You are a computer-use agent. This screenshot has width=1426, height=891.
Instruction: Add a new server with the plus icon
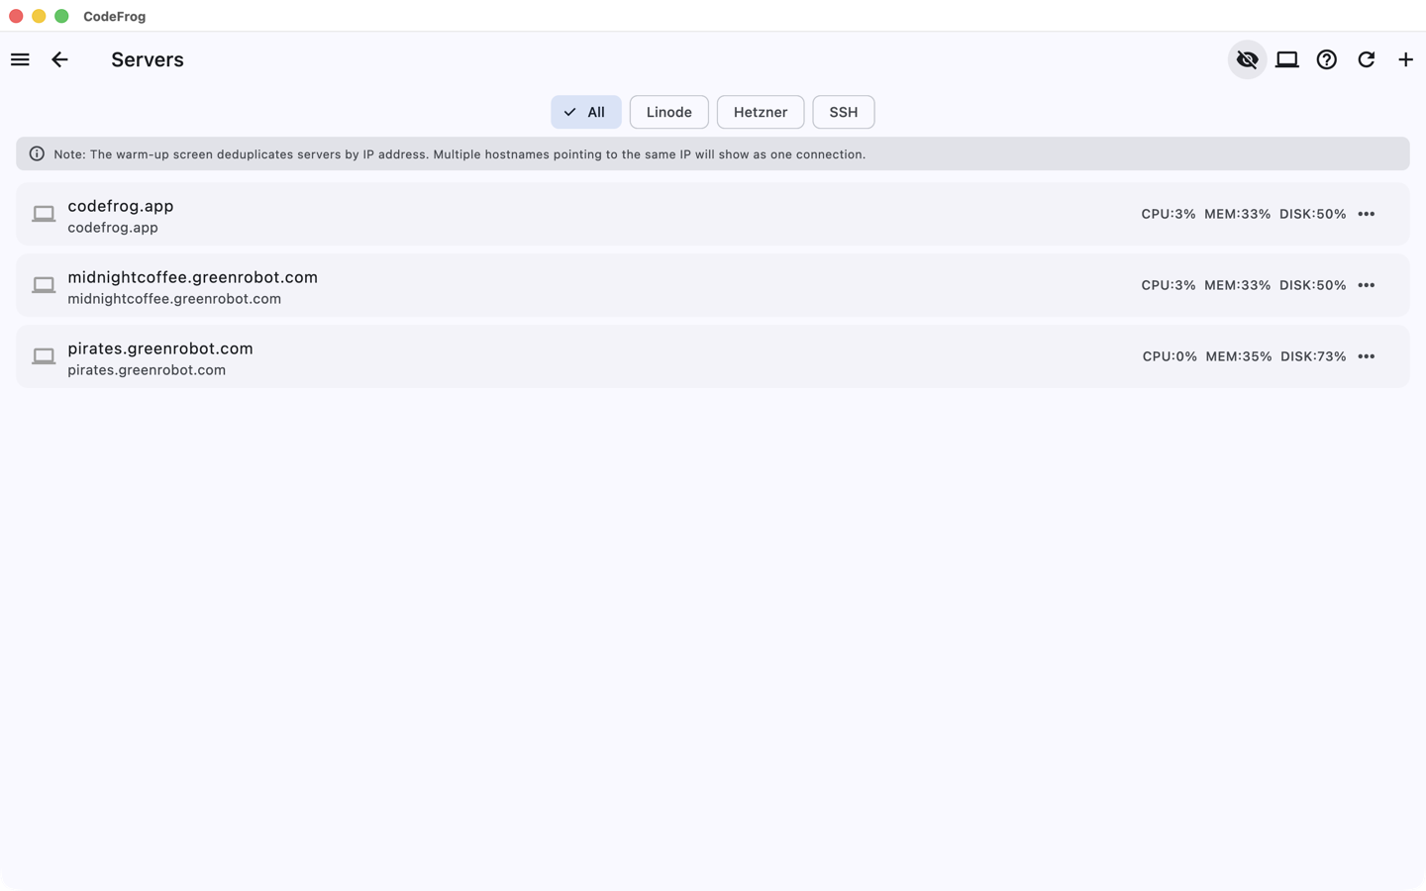tap(1405, 59)
